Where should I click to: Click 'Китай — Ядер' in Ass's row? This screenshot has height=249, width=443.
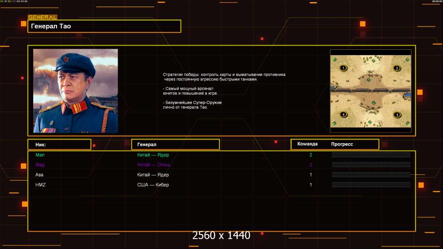point(153,175)
